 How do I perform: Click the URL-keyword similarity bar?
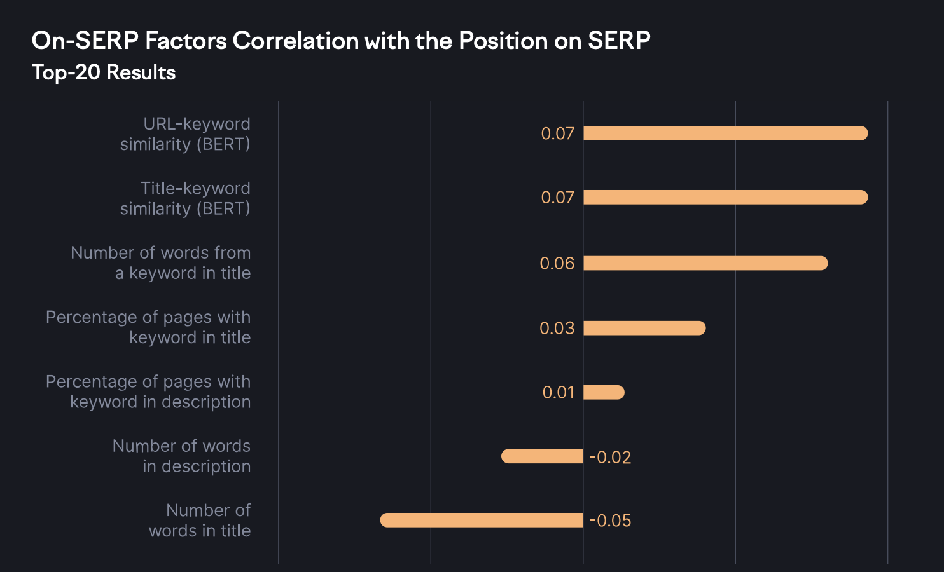coord(725,133)
